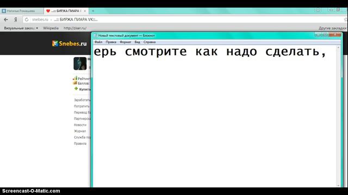The width and height of the screenshot is (348, 195).
Task: Maximize the Notepad window
Action: (x=325, y=35)
